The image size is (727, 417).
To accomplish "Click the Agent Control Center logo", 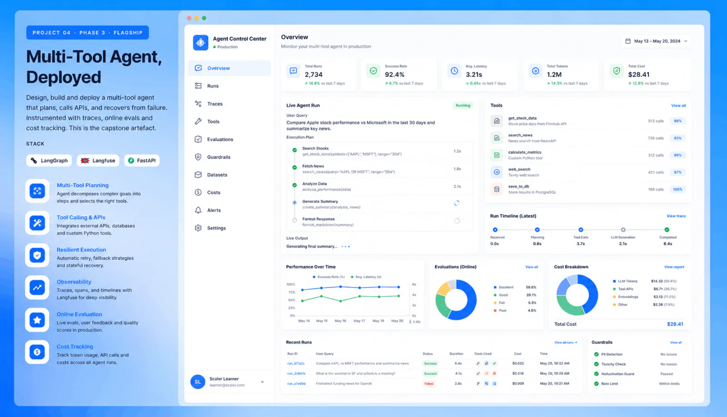I will point(200,43).
